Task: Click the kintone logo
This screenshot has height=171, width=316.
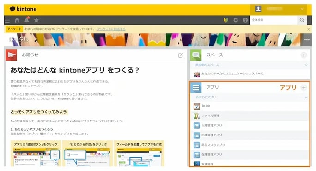Action: click(x=23, y=9)
